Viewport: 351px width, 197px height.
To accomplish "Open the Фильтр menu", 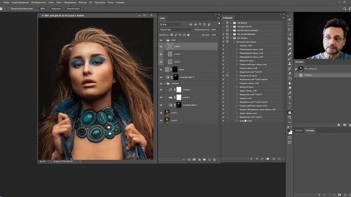I will (83, 2).
